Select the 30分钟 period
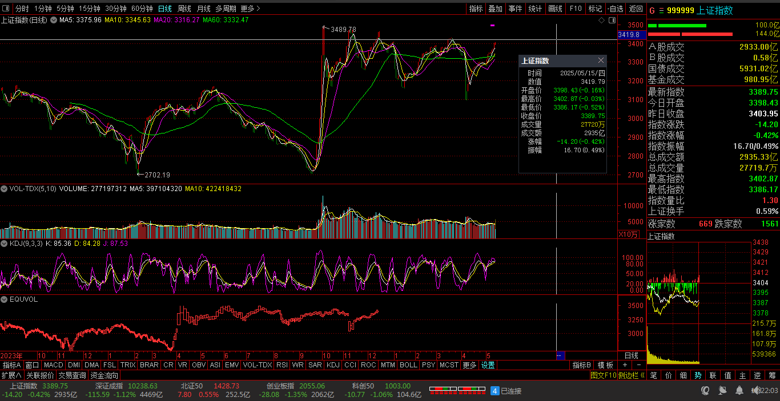This screenshot has height=401, width=780. 116,9
